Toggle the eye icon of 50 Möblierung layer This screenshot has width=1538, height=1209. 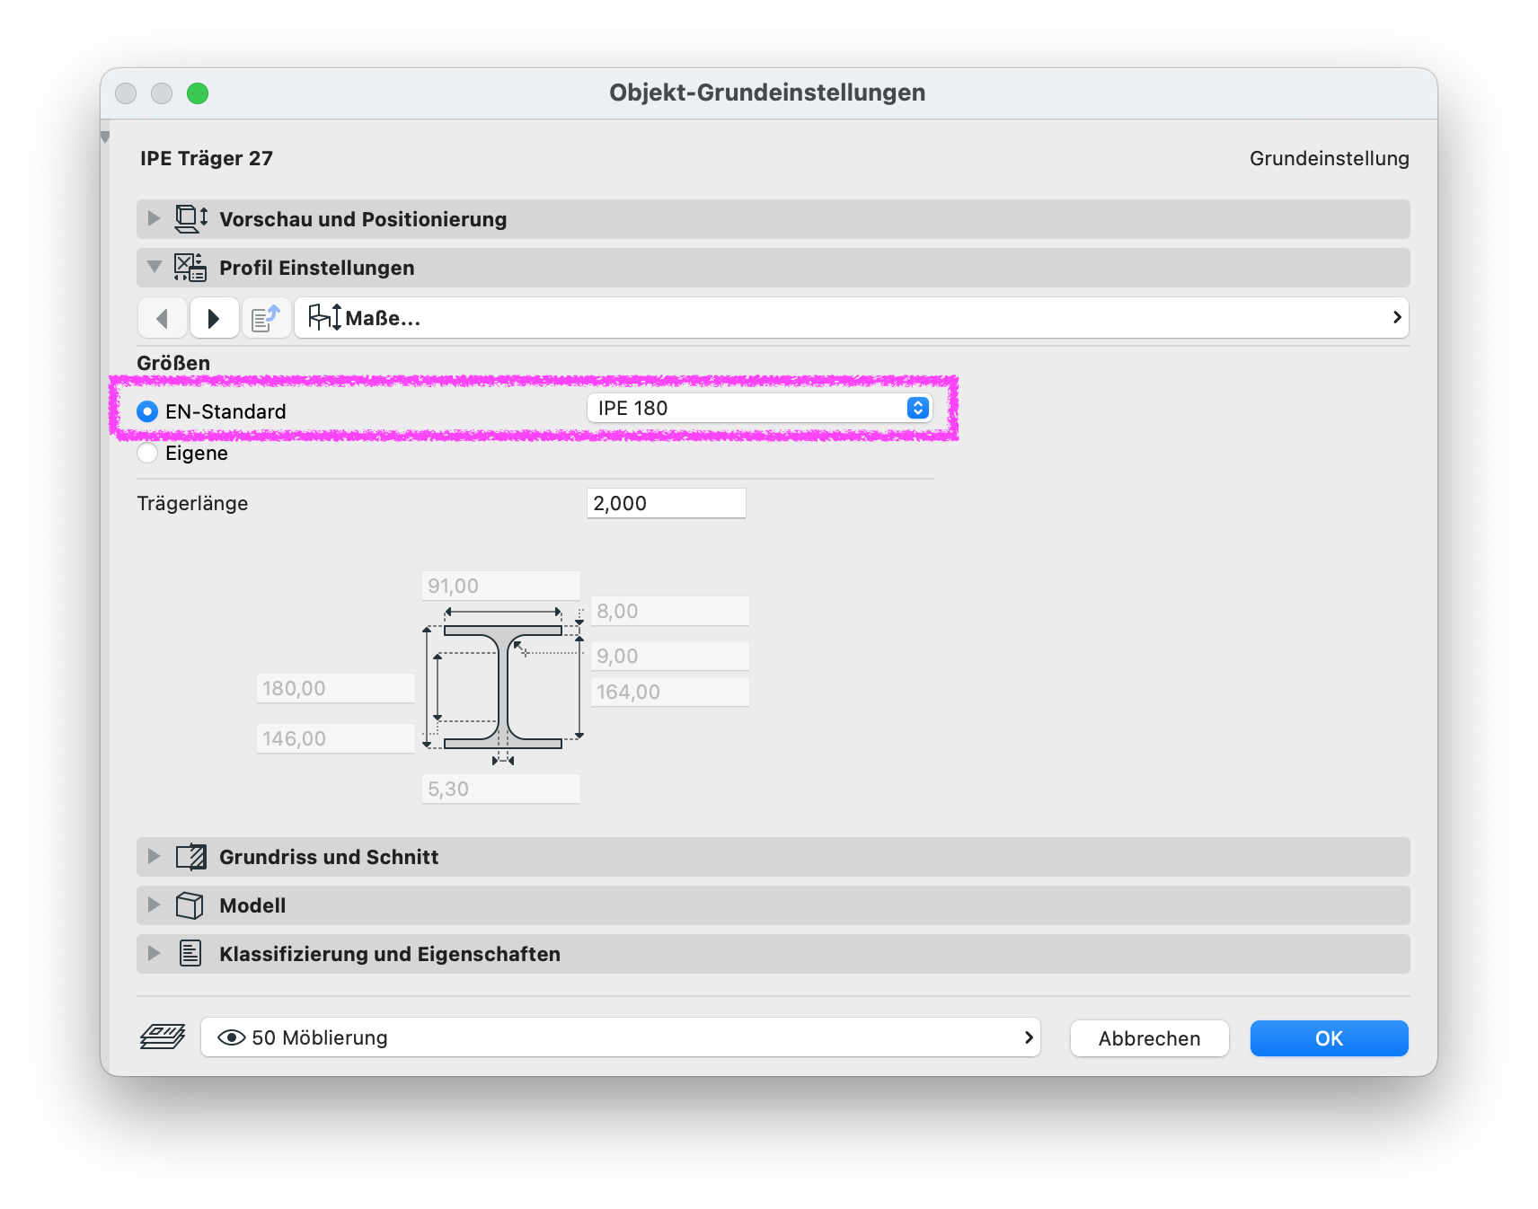tap(232, 1037)
